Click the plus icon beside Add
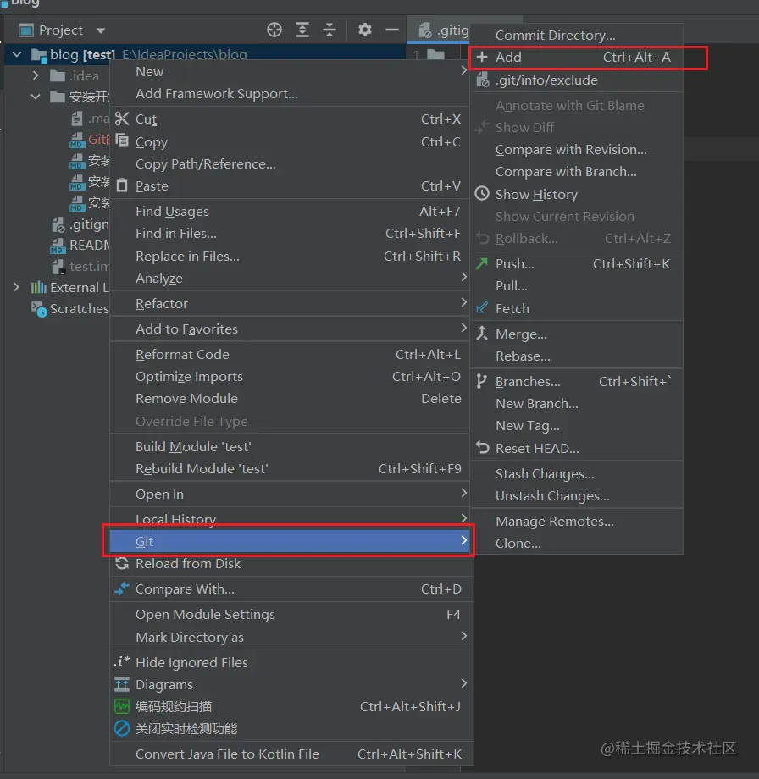759x779 pixels. [x=482, y=57]
